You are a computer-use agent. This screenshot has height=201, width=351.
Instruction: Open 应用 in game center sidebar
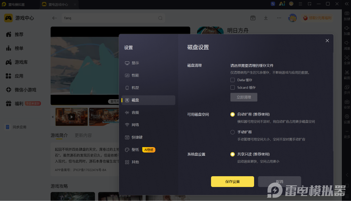(x=15, y=76)
